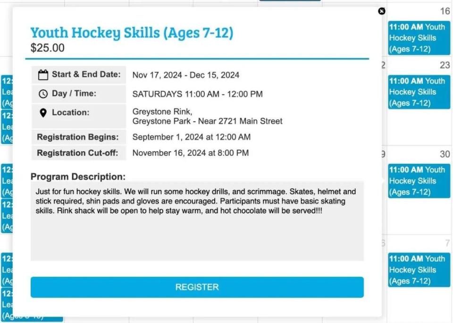Open the Youth Hockey Skills event on the 16th
Viewport: 453px width, 323px height.
point(419,38)
